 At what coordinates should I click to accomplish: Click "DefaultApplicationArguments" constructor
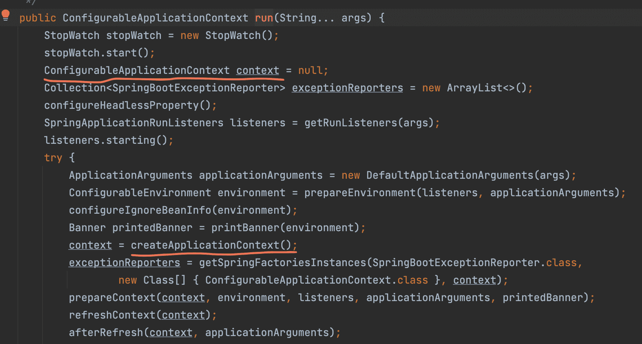pyautogui.click(x=450, y=175)
